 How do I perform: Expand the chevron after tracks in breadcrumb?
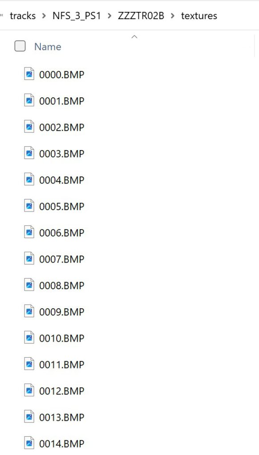pyautogui.click(x=44, y=16)
